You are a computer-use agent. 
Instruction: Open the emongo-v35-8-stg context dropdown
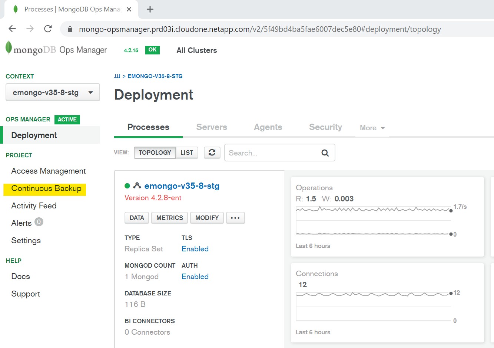pos(53,93)
